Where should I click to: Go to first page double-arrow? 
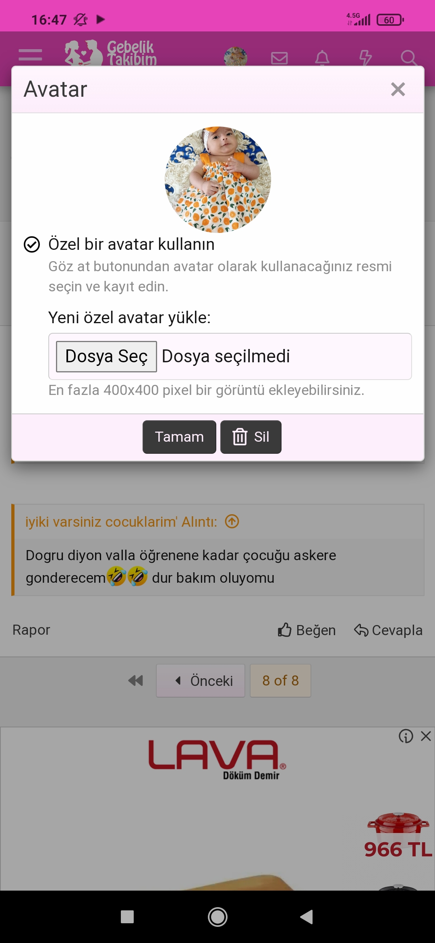pyautogui.click(x=135, y=681)
